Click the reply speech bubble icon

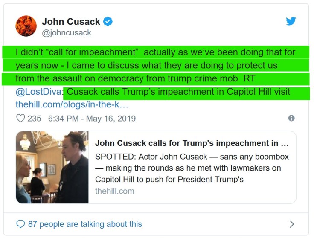[x=20, y=224]
